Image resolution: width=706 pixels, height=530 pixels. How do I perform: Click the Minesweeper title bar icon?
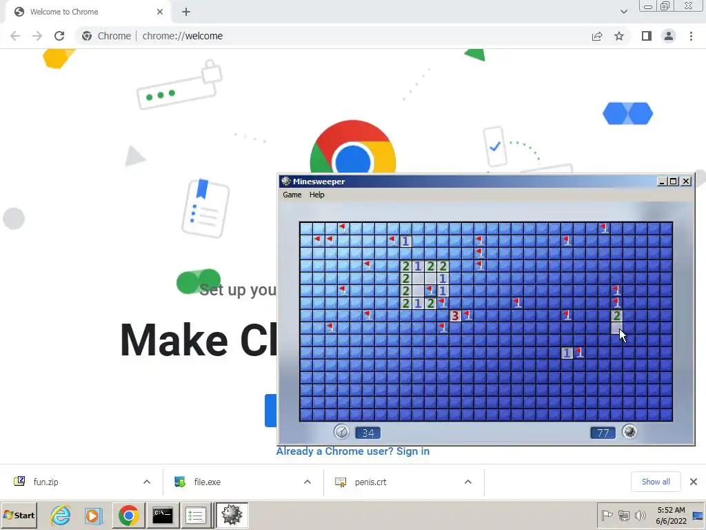coord(286,181)
